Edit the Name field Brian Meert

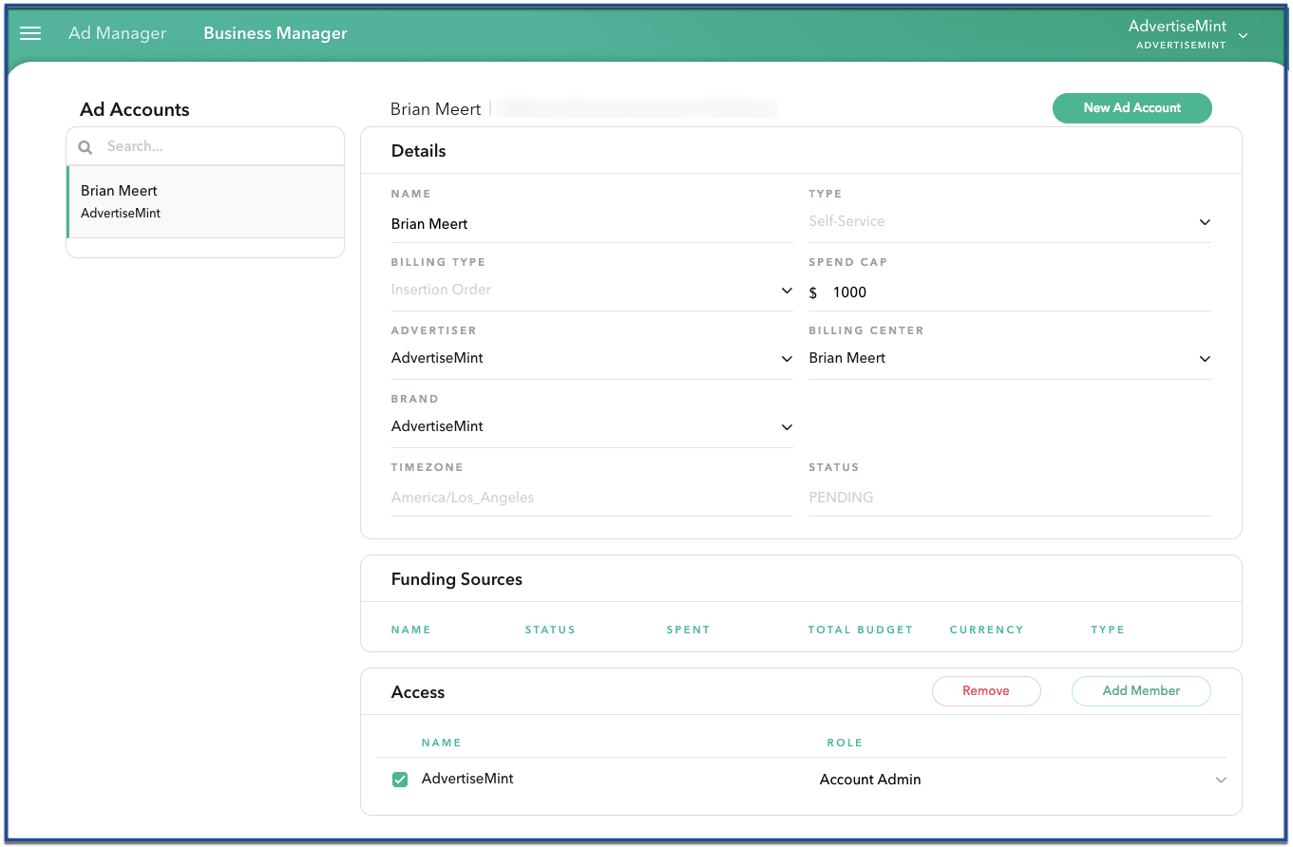tap(592, 224)
